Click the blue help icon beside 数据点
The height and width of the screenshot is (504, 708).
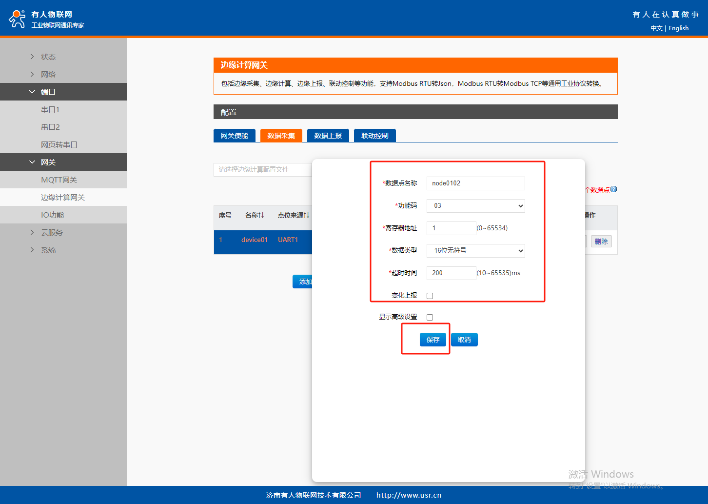pos(614,189)
